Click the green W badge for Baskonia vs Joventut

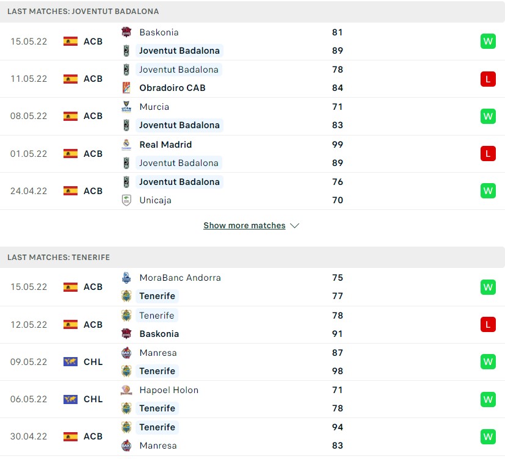pyautogui.click(x=488, y=42)
